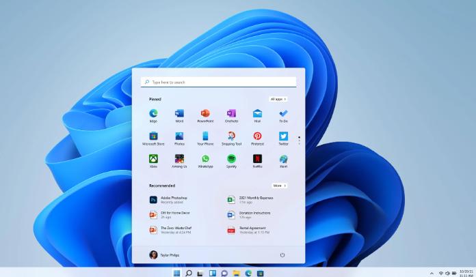The width and height of the screenshot is (476, 277).
Task: Open File Explorer on the taskbar
Action: 237,273
